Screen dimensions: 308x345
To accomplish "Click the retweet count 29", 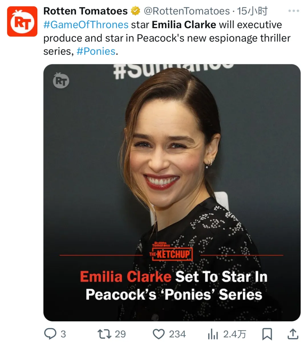I will [120, 334].
